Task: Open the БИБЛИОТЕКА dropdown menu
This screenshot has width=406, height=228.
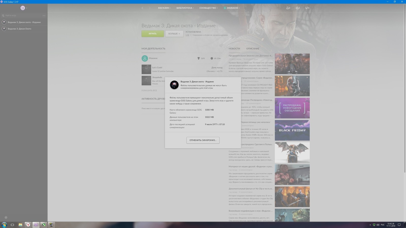Action: [x=185, y=8]
